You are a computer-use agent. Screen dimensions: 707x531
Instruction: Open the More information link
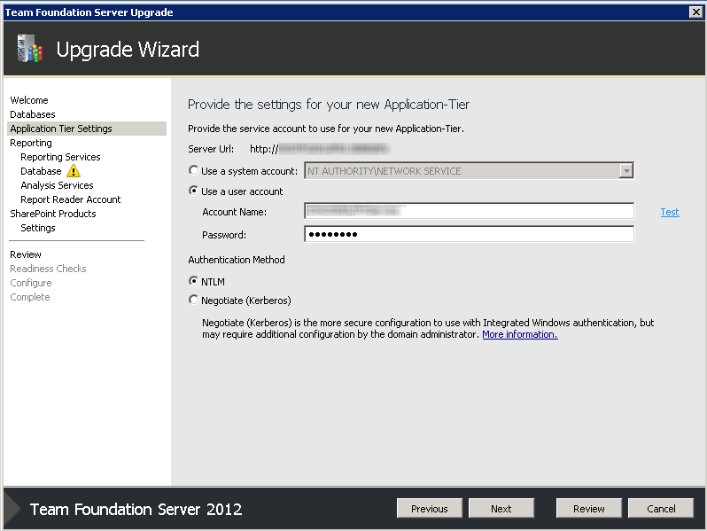[x=520, y=334]
